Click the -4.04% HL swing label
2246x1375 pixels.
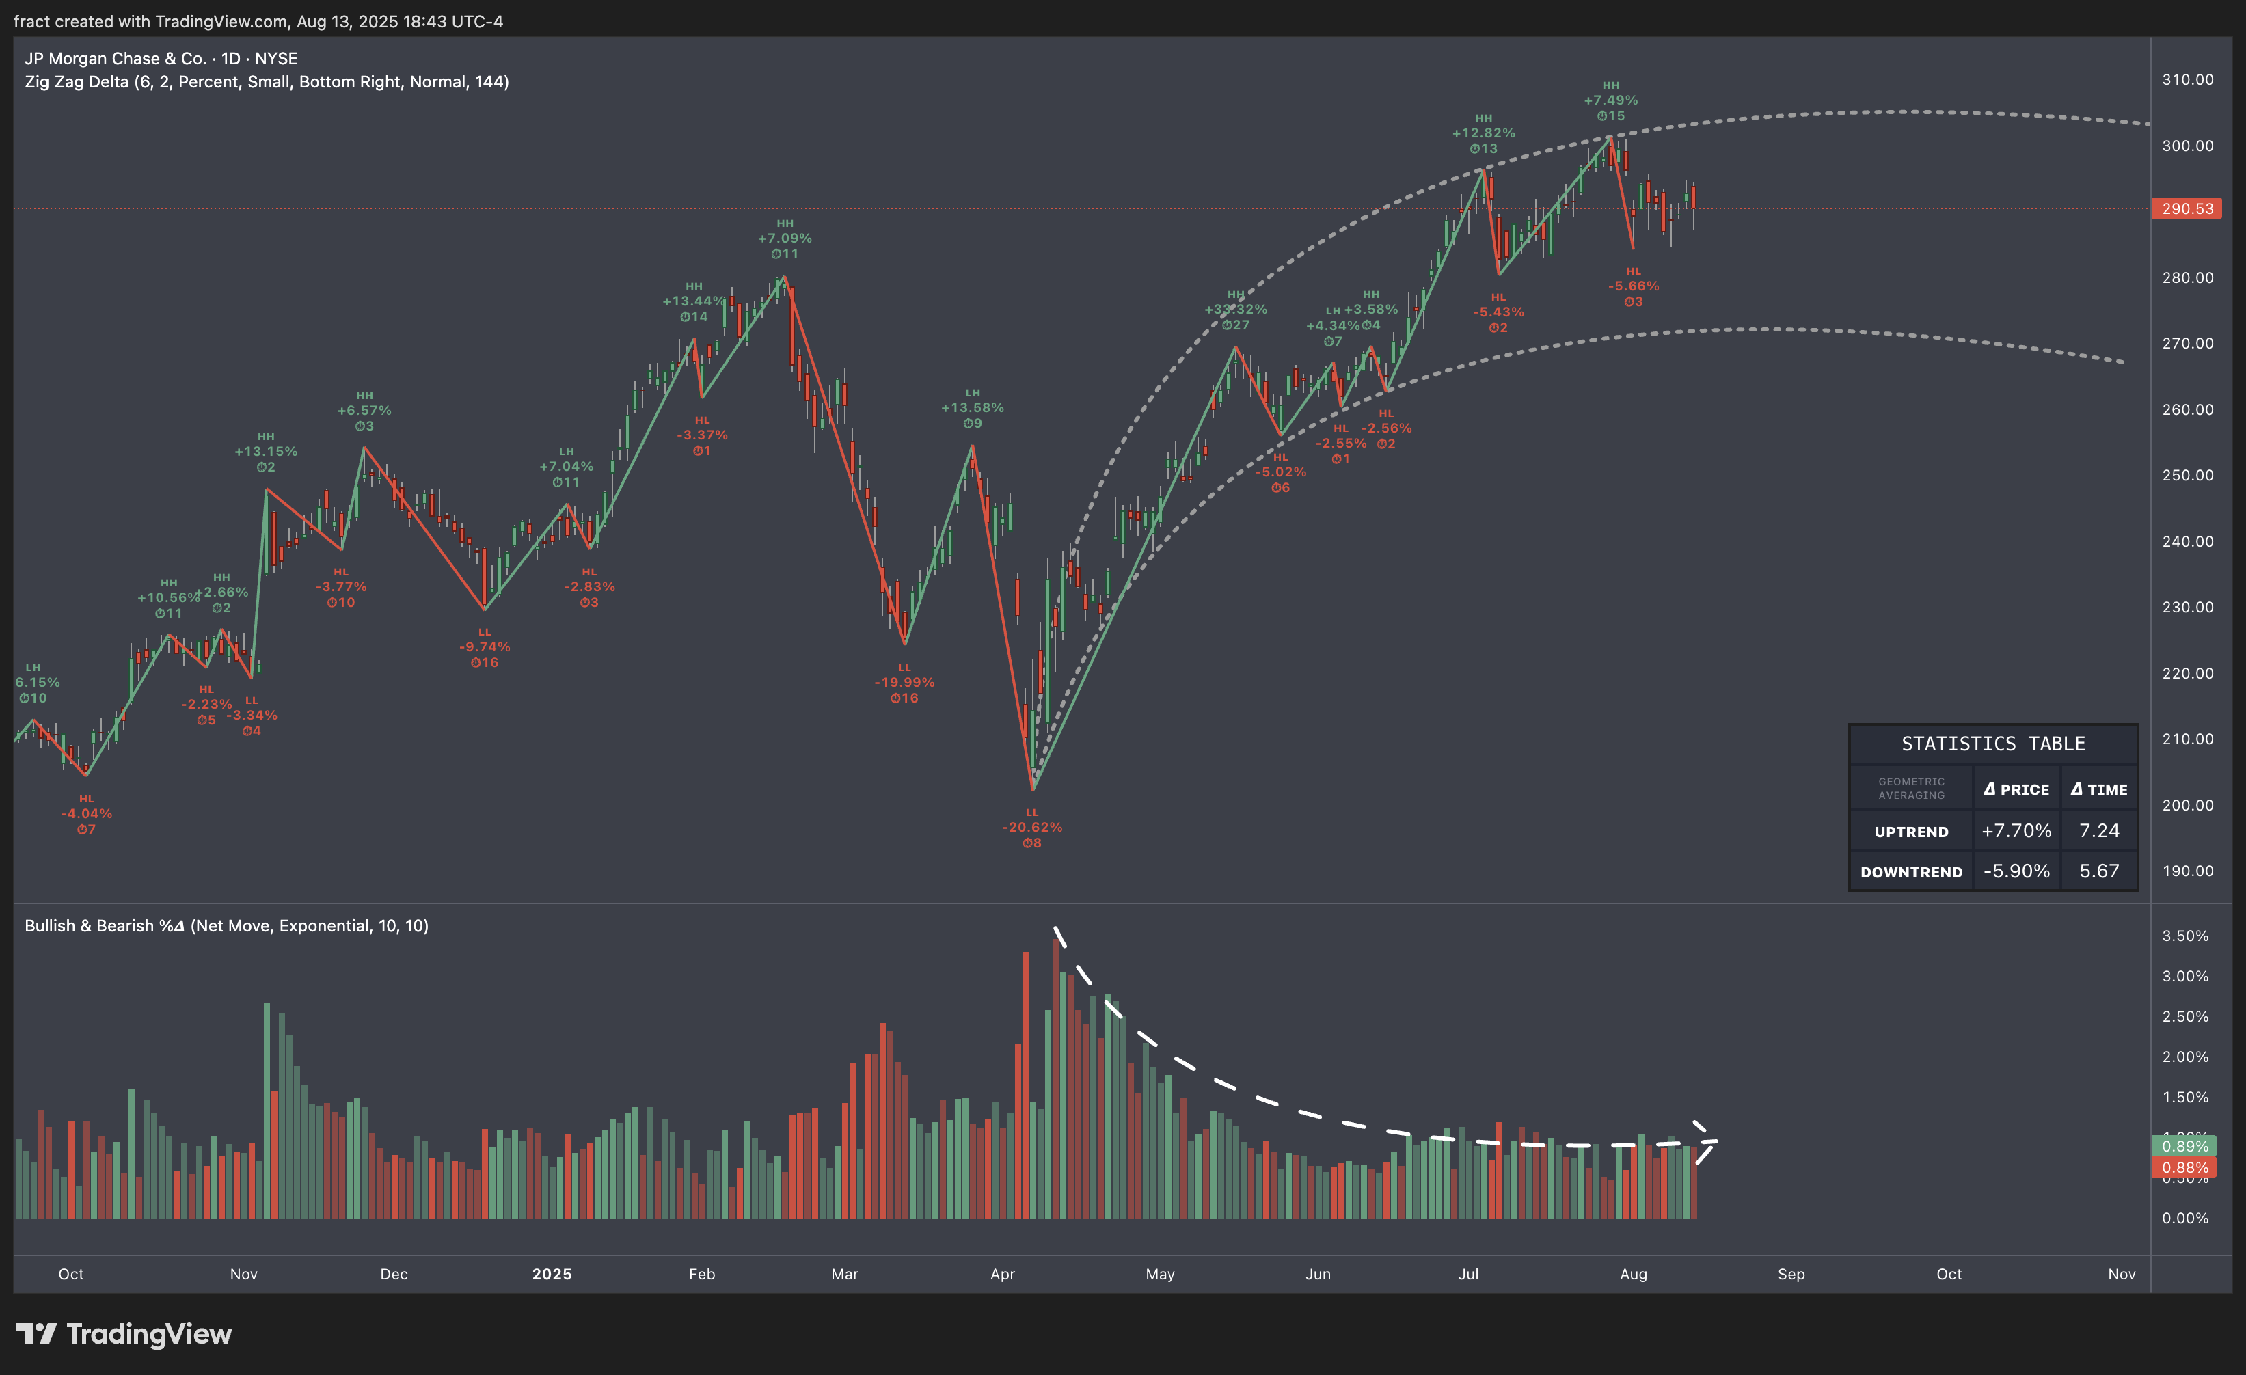click(x=85, y=814)
